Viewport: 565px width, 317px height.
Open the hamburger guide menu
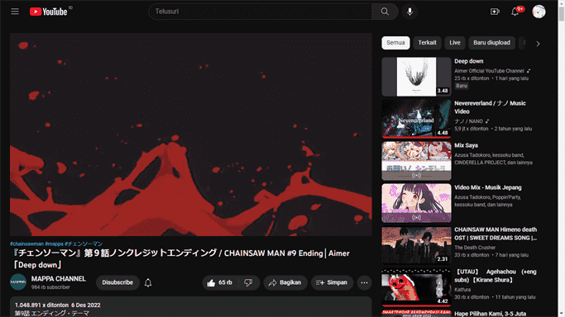click(15, 12)
